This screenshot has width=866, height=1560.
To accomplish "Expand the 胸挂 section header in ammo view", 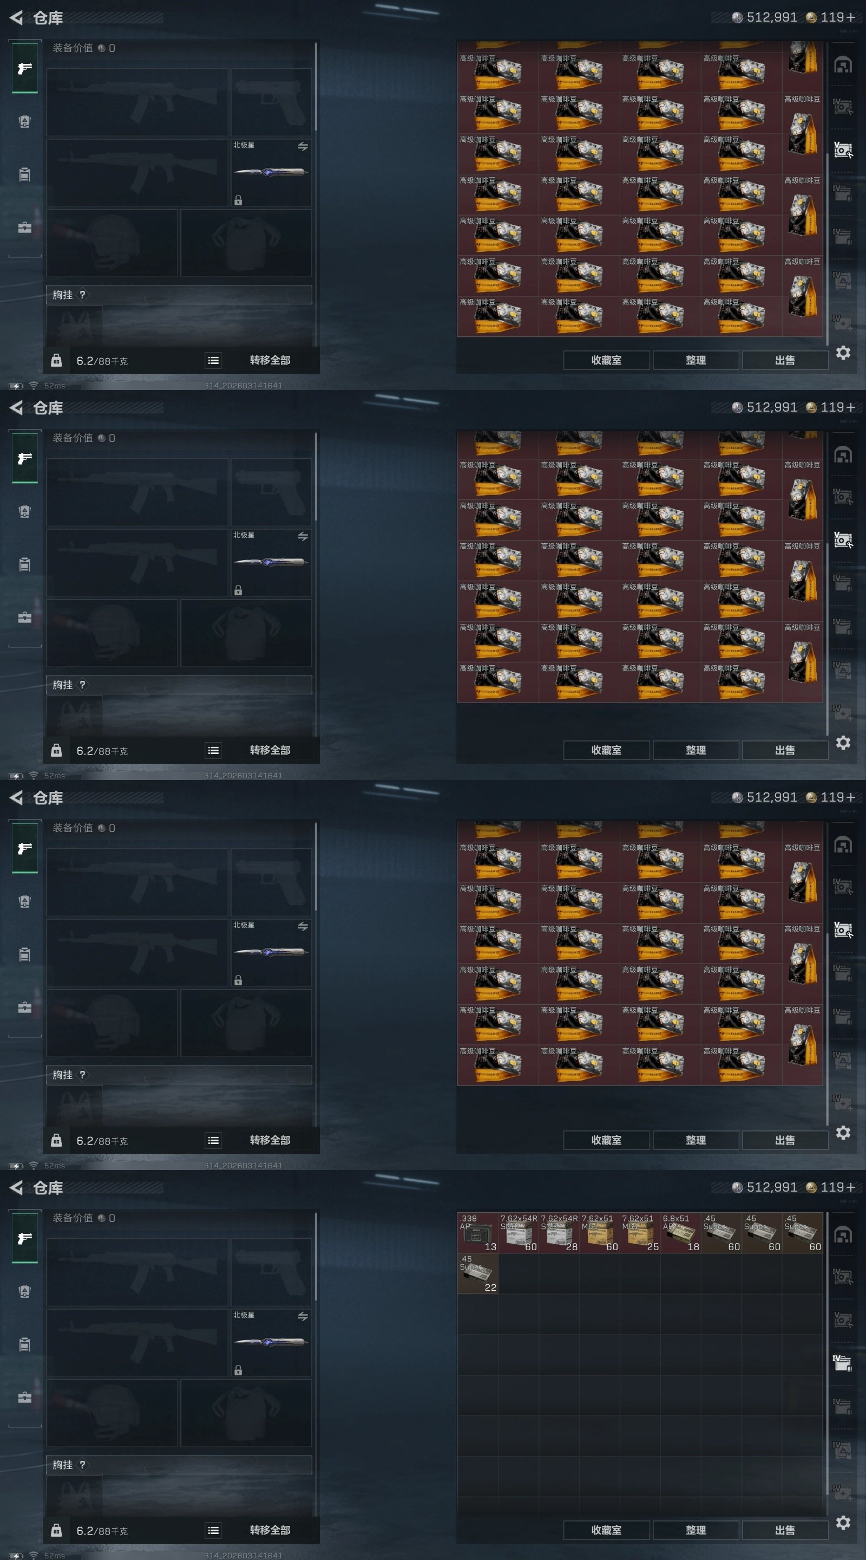I will [x=179, y=1464].
